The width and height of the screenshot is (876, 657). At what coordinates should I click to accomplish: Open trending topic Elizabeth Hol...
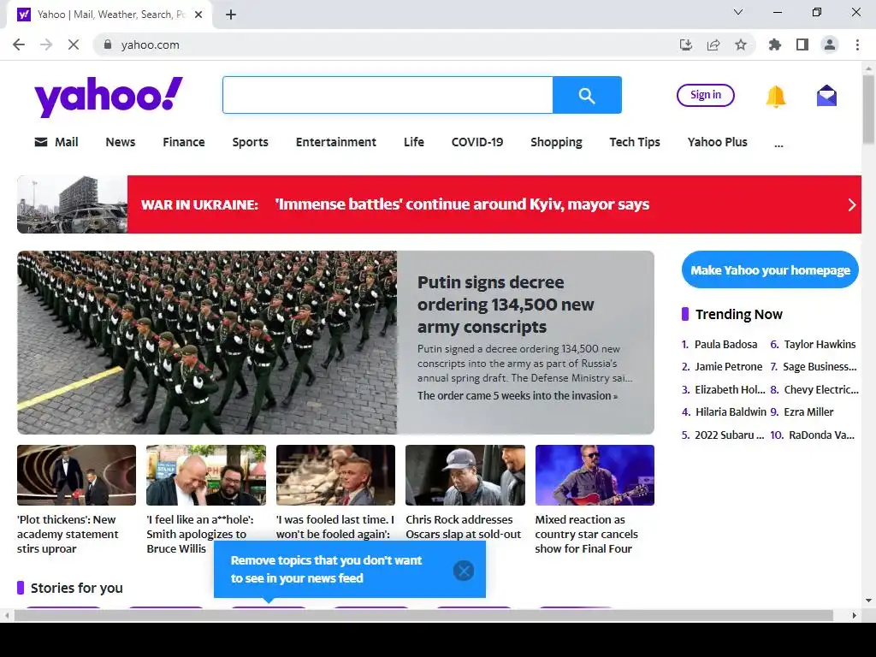coord(730,389)
